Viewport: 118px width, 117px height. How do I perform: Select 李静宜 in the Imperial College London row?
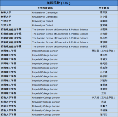pyautogui.click(x=104, y=89)
